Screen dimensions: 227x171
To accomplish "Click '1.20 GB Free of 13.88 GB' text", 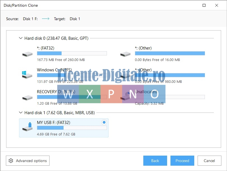I will click(57, 103).
